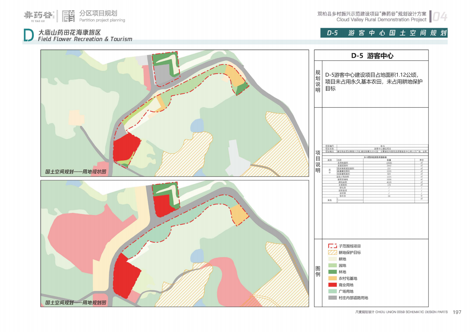The height and width of the screenshot is (332, 470).
Task: Click the grey 04 section number
Action: click(x=440, y=17)
